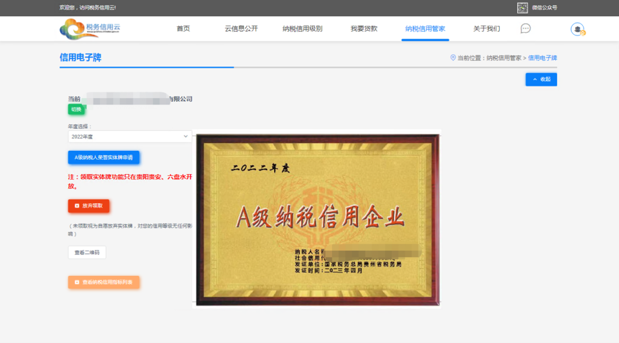Click 查看纳税信用指标列表 orange button
The height and width of the screenshot is (343, 619).
coord(103,282)
